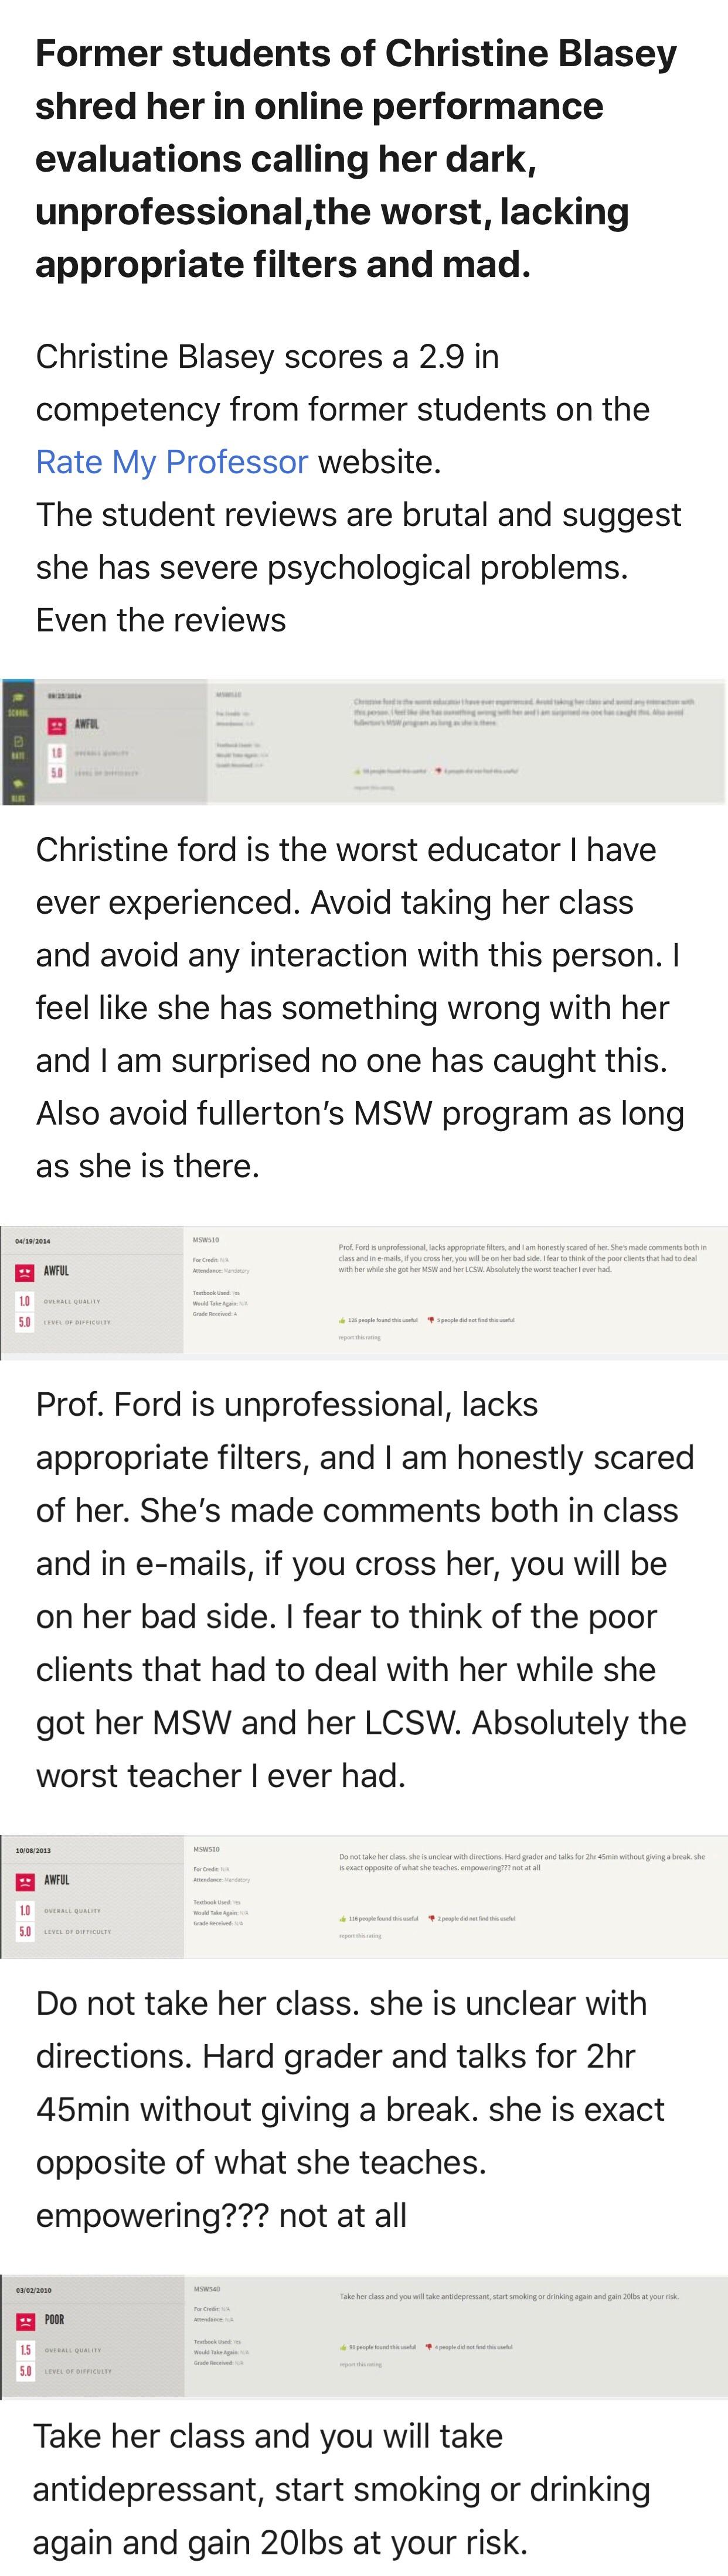The height and width of the screenshot is (2576, 728).
Task: Click thumbs-down on the 03/02/2010 review
Action: click(x=428, y=2346)
